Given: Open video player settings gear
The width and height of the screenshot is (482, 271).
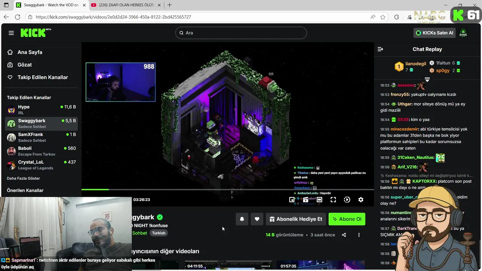Looking at the screenshot, I should tap(361, 200).
